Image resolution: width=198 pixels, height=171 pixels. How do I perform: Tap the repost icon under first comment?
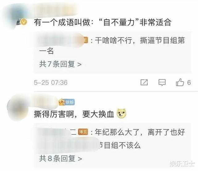coord(144,82)
